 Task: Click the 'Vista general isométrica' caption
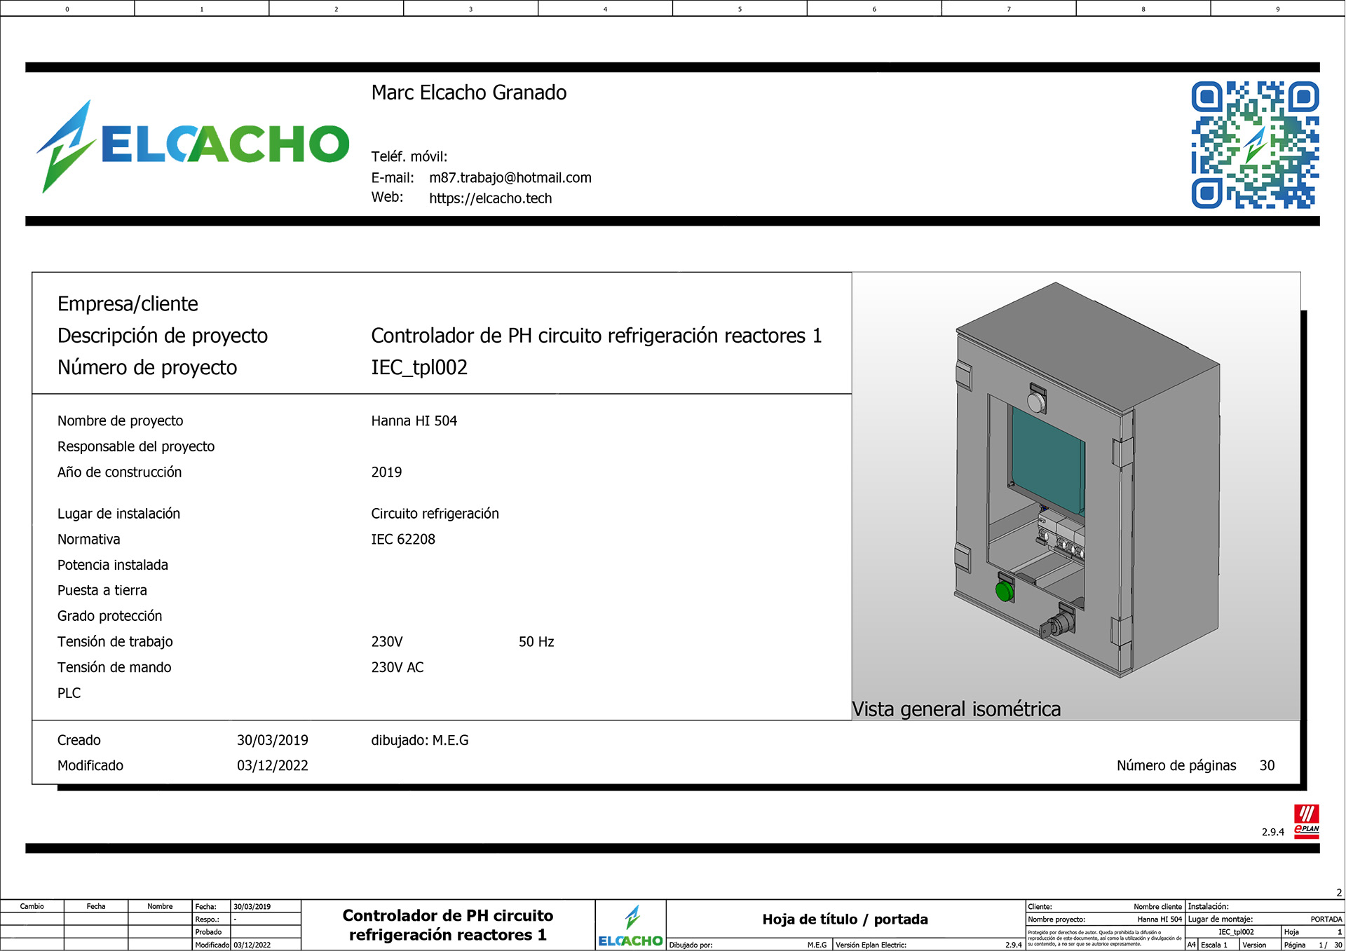click(x=956, y=709)
